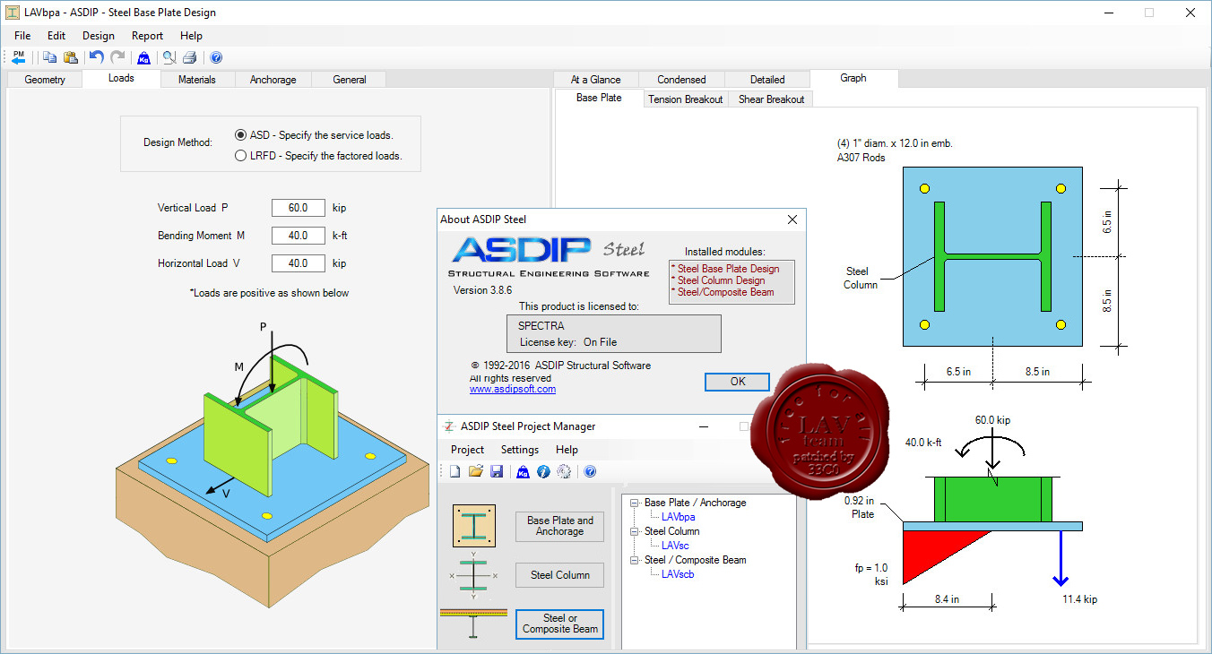Open Help menu in Project Manager
The image size is (1212, 654).
tap(567, 450)
